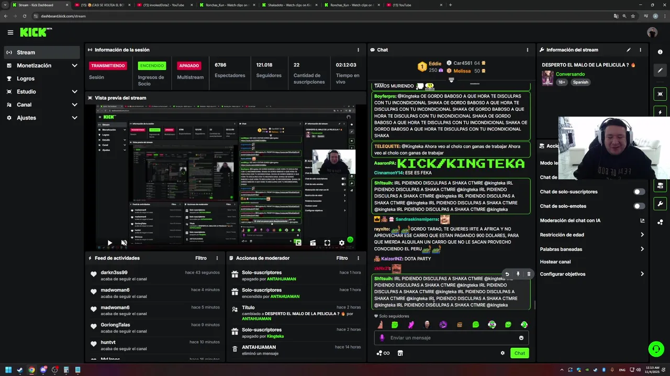670x376 pixels.
Task: Click ANTAHUAMAN eliminó un mensaje entry
Action: (296, 350)
